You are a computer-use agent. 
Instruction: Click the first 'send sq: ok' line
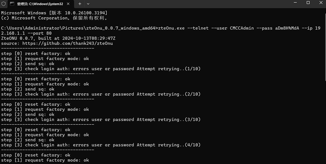click(28, 64)
